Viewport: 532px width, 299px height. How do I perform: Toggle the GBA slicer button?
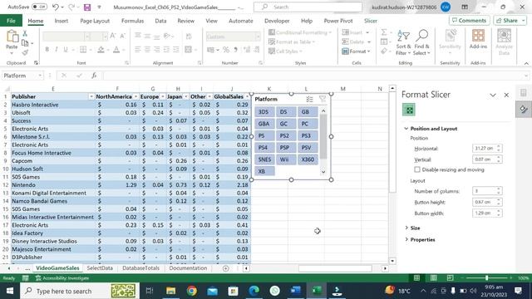coord(264,124)
